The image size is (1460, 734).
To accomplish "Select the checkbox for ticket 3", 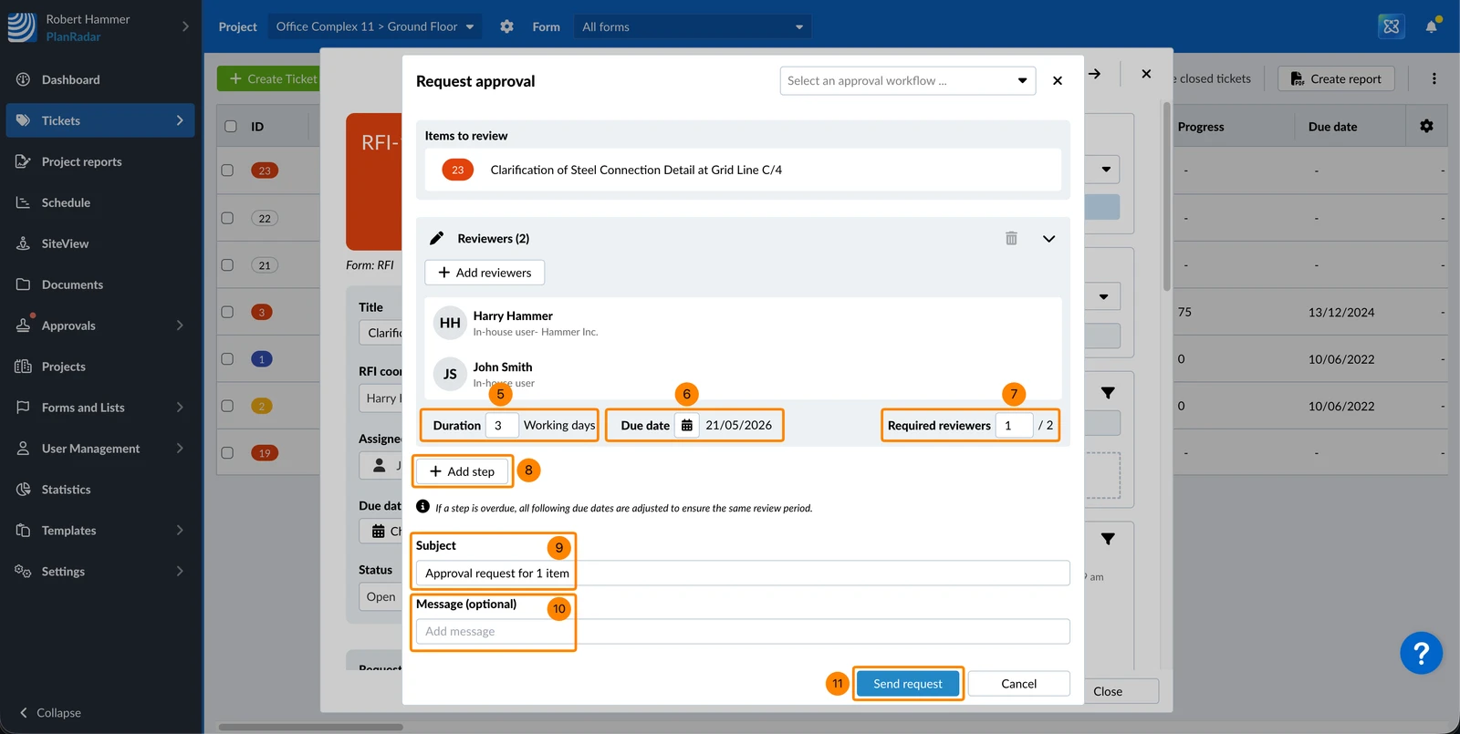I will pos(227,312).
